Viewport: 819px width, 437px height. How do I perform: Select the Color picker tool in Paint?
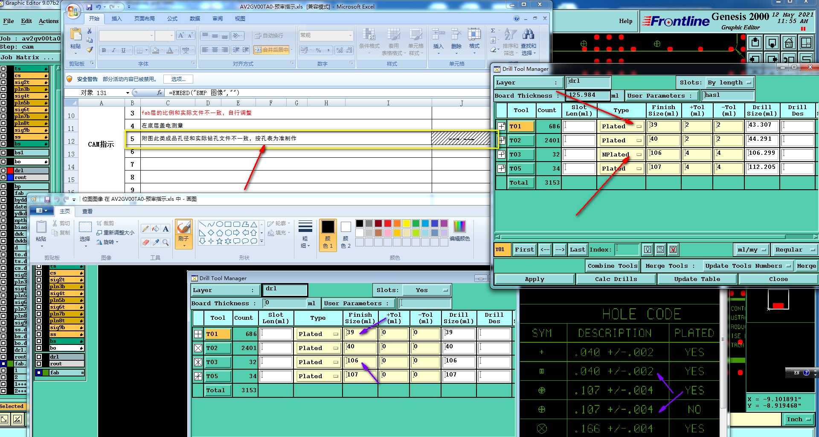tap(156, 242)
